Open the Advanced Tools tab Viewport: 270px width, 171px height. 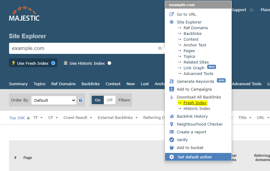tap(246, 84)
